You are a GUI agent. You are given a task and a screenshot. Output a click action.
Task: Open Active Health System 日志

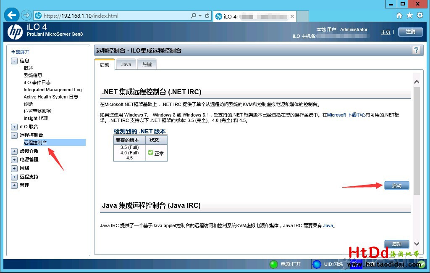tap(51, 97)
